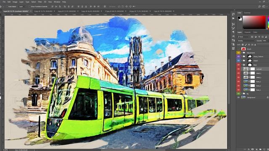Open the Layer menu
The width and height of the screenshot is (269, 151).
click(x=21, y=2)
